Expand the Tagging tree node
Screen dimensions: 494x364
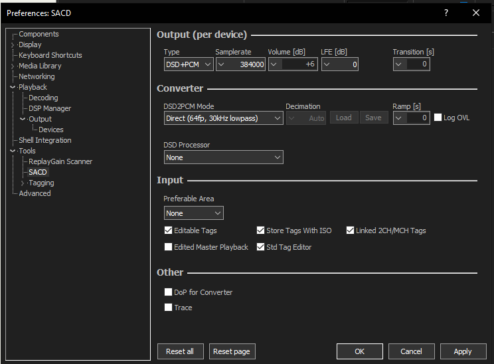pos(23,183)
